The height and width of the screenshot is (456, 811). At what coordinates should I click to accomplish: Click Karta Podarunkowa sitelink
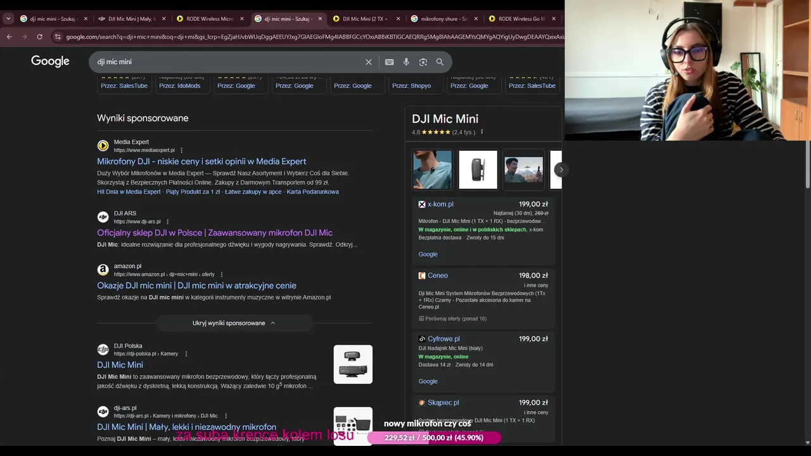[312, 192]
